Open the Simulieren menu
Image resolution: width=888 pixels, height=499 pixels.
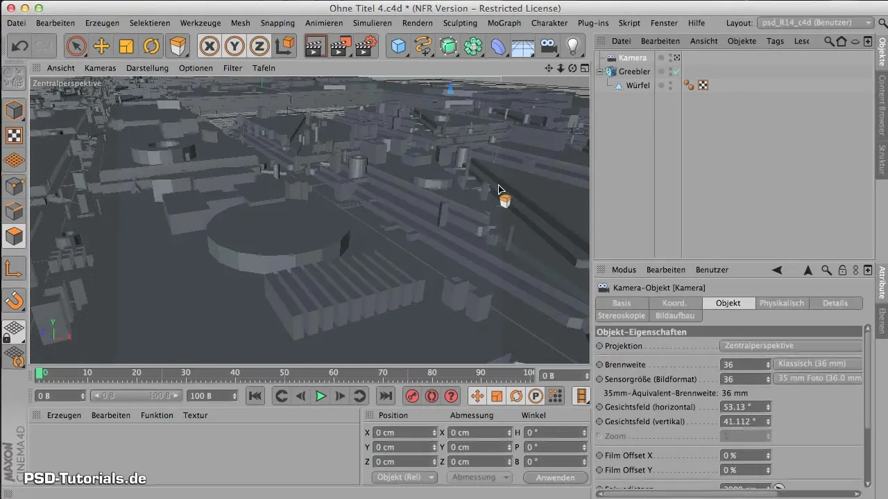(372, 23)
